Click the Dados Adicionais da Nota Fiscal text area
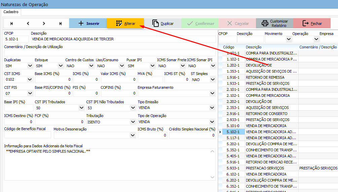The height and width of the screenshot is (192, 338). coord(110,164)
